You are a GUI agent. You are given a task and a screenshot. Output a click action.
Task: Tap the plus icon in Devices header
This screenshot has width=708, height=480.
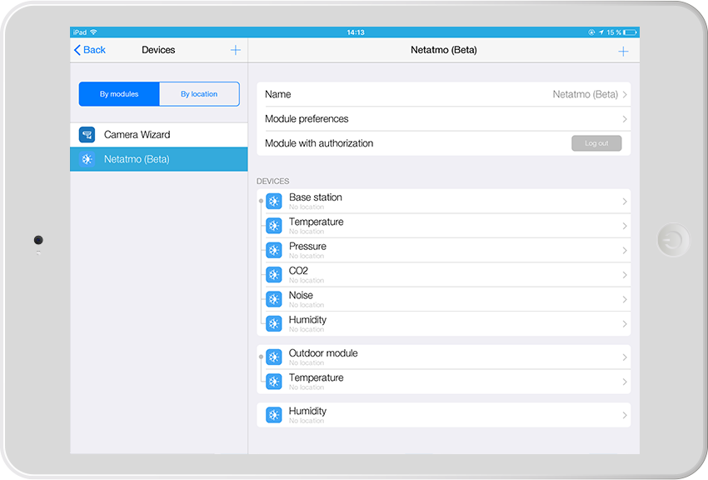235,50
